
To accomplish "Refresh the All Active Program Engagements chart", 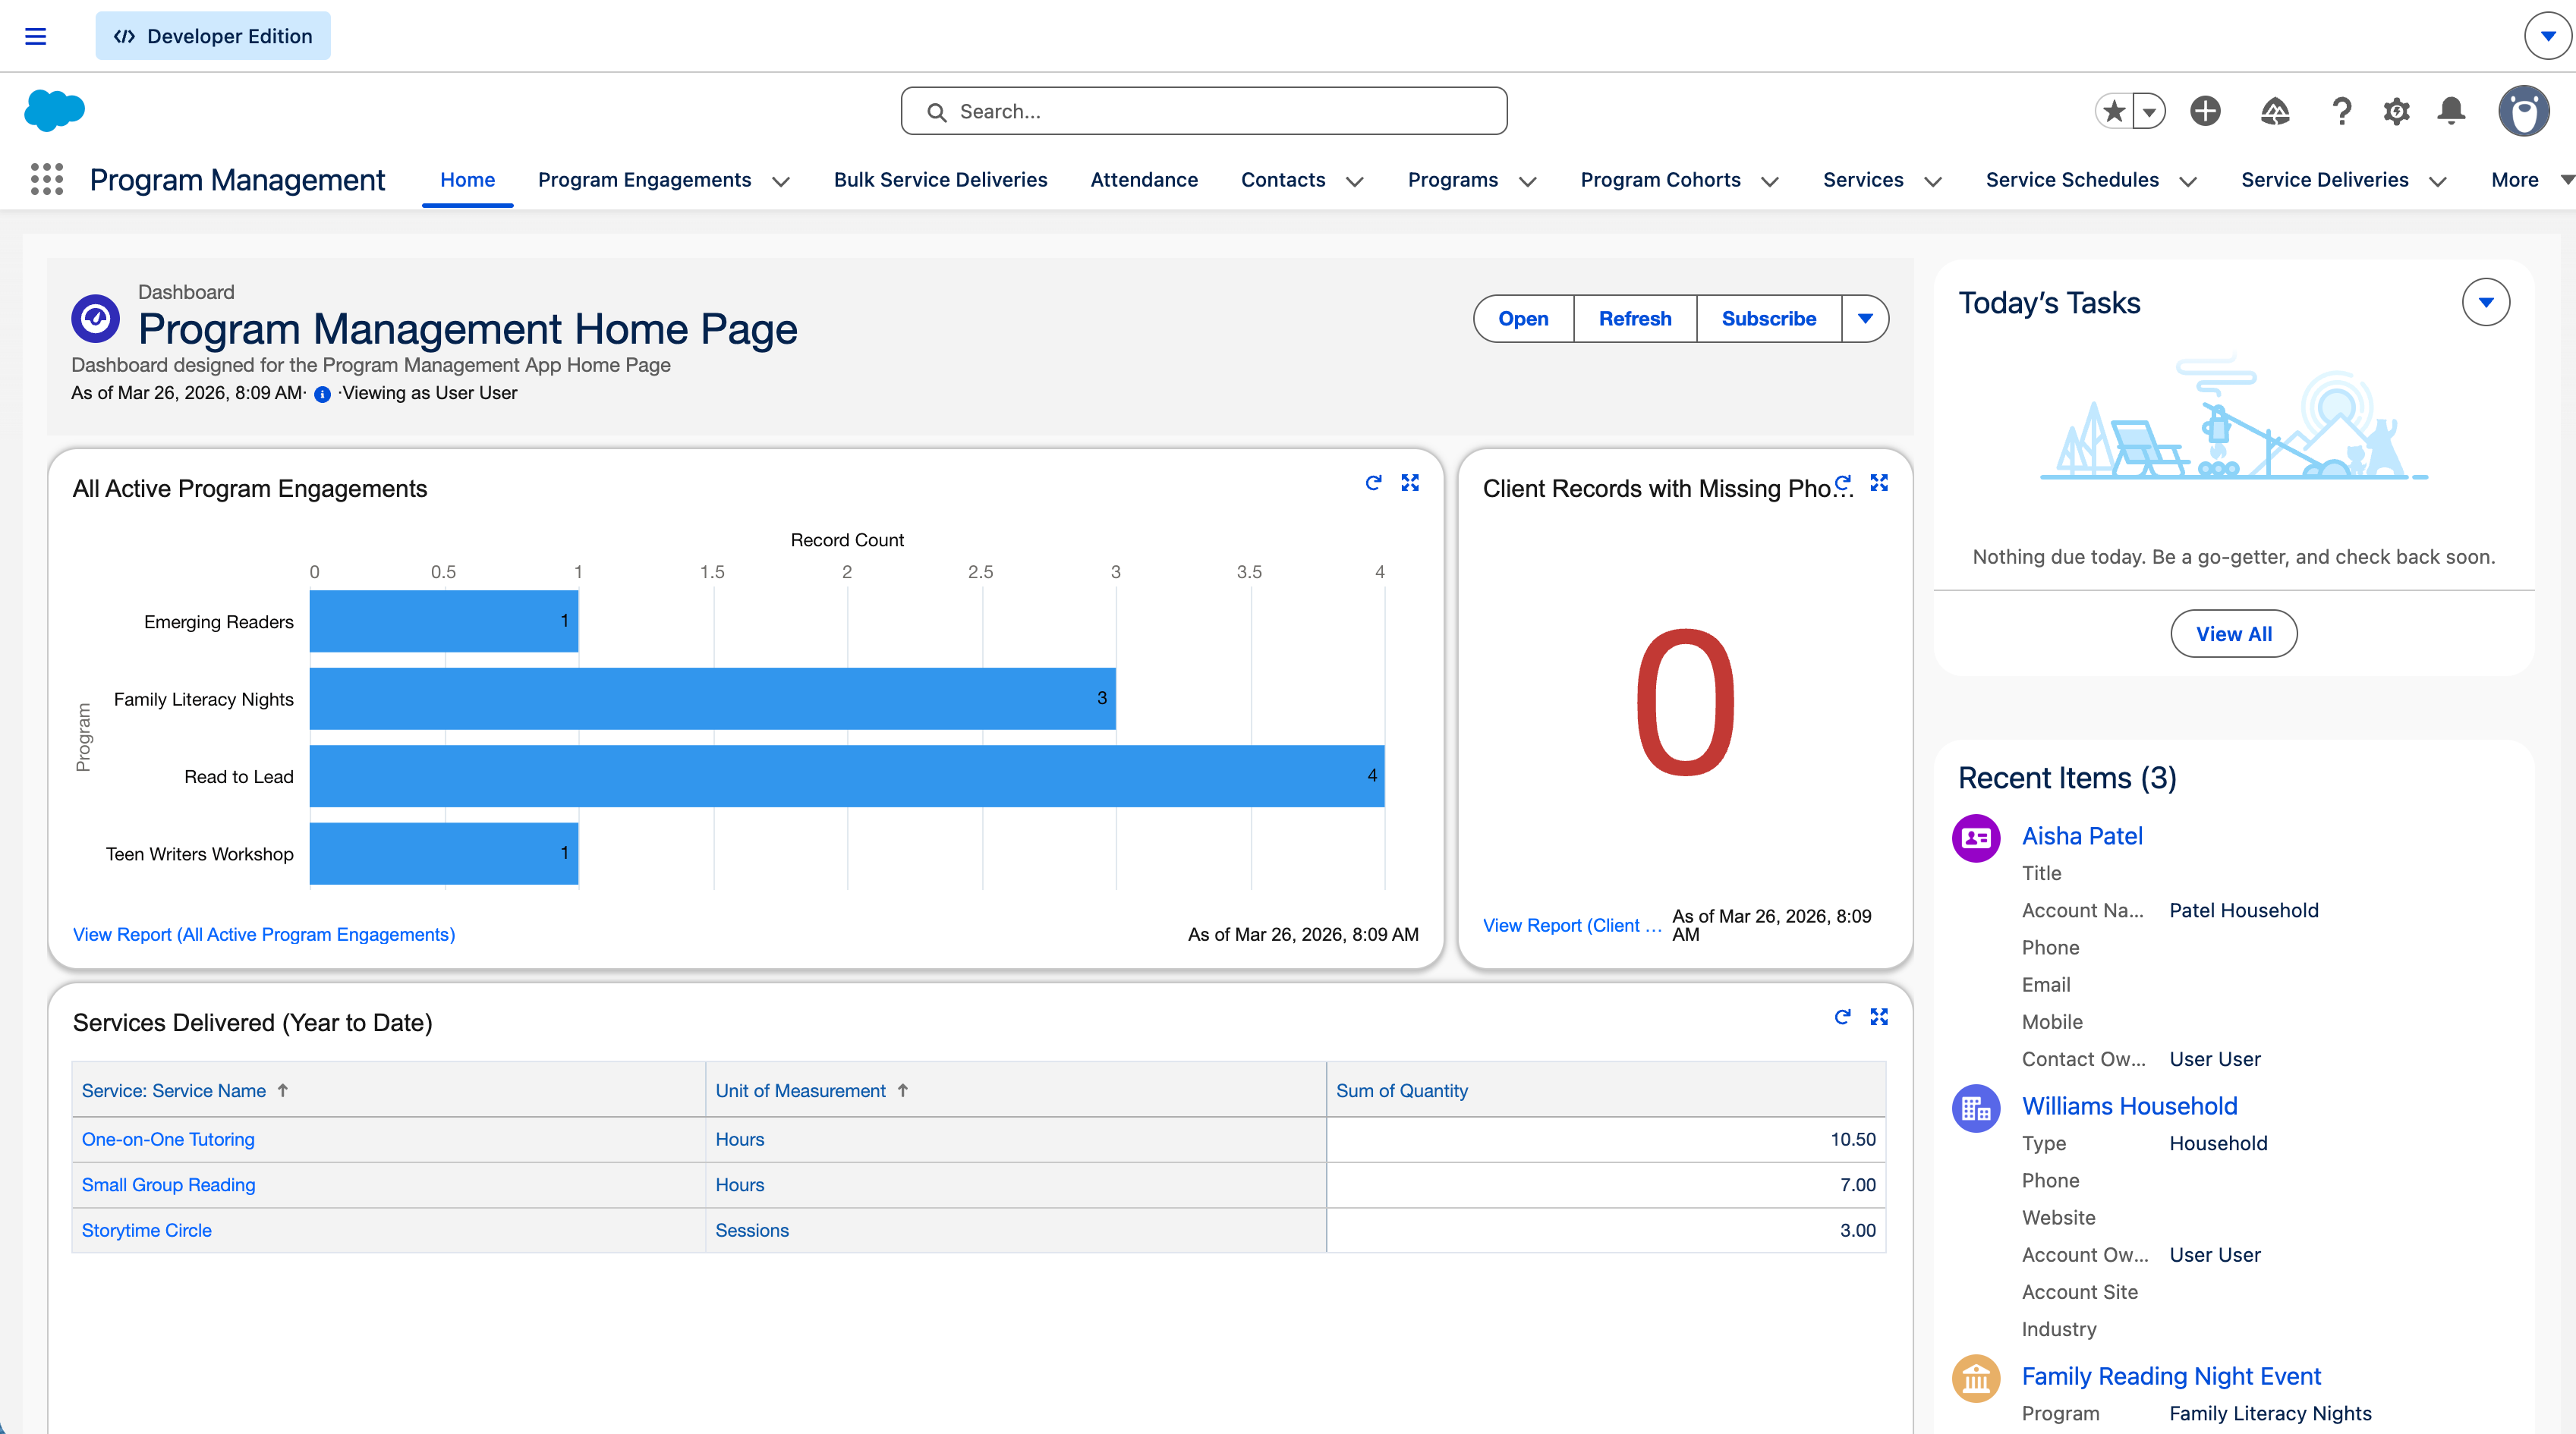I will pyautogui.click(x=1374, y=483).
